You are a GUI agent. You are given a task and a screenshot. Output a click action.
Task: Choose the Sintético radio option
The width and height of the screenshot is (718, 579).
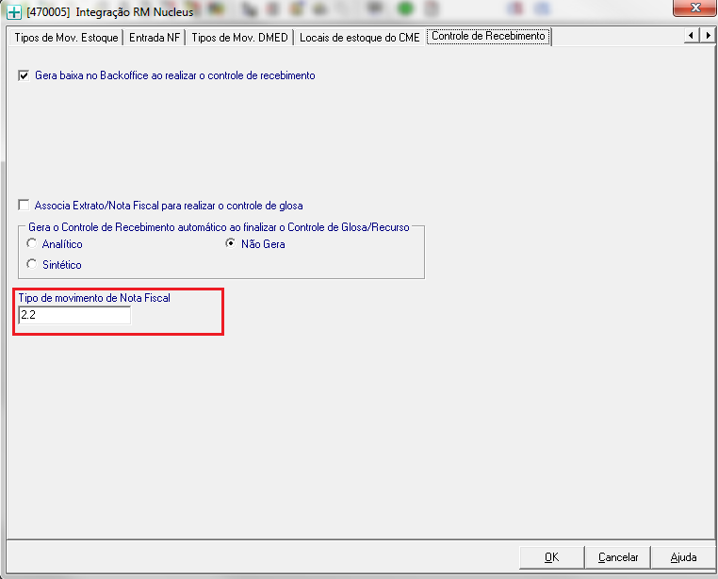(32, 264)
